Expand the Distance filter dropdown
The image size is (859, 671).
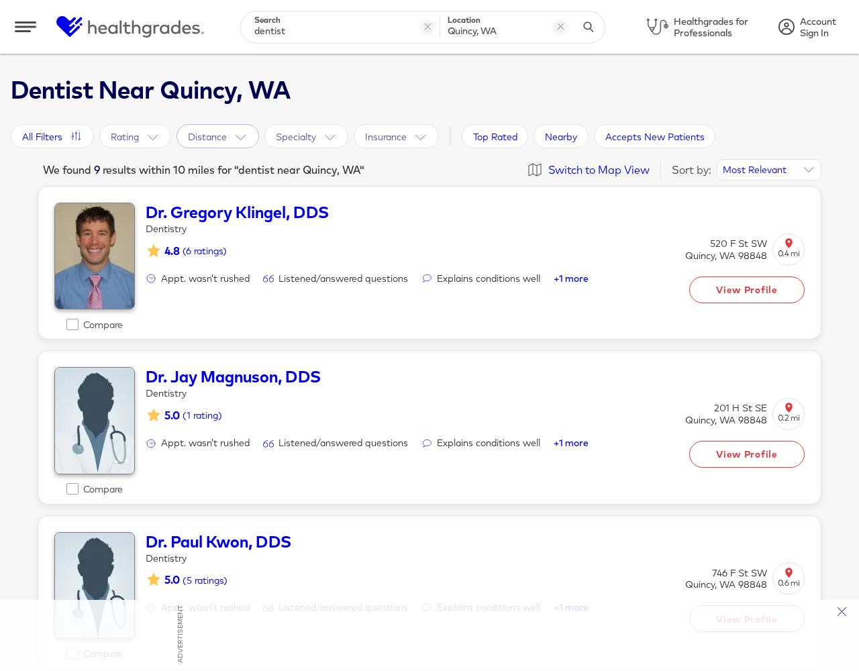pos(217,136)
